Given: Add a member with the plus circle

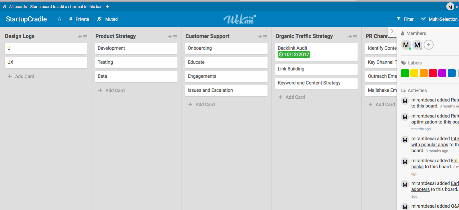Looking at the screenshot, I should 429,45.
